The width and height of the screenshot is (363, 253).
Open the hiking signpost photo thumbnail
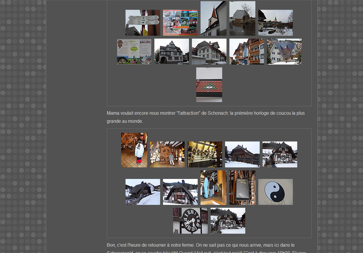[x=143, y=23]
